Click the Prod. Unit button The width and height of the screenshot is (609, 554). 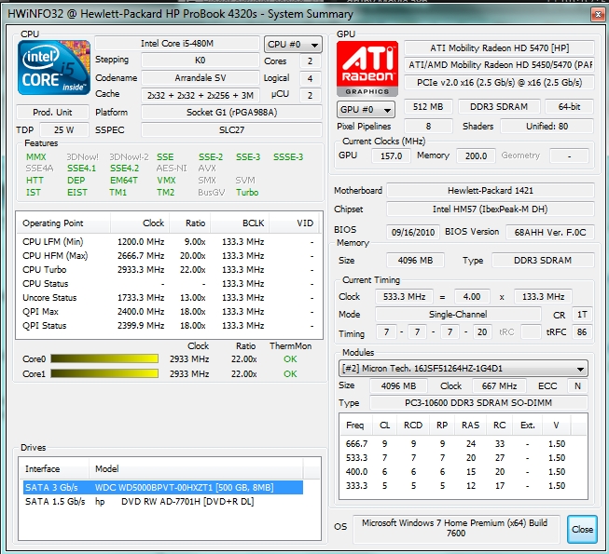click(52, 113)
